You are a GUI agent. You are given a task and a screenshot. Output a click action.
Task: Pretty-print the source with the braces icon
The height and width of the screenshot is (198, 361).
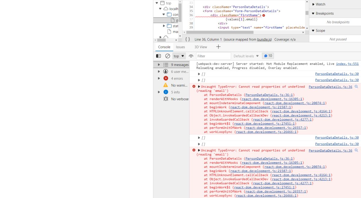tap(187, 39)
